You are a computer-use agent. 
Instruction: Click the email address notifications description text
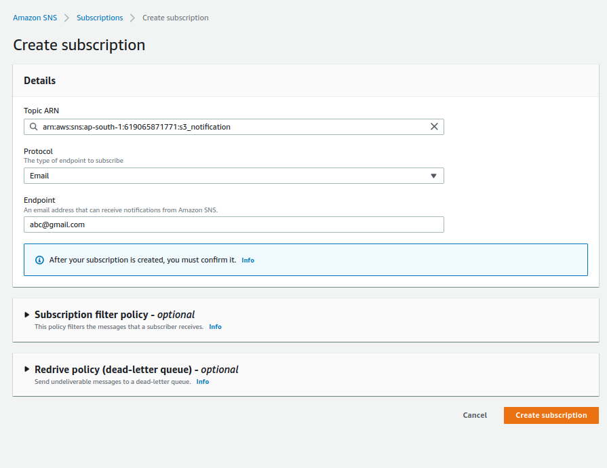(121, 210)
